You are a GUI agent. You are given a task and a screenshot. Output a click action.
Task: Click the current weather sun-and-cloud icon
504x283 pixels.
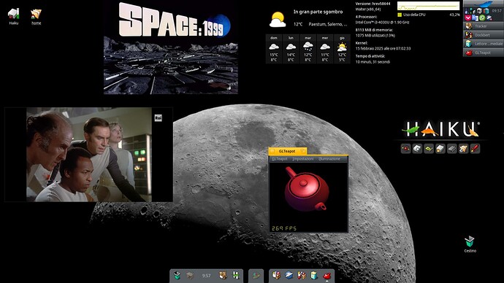[x=278, y=20]
